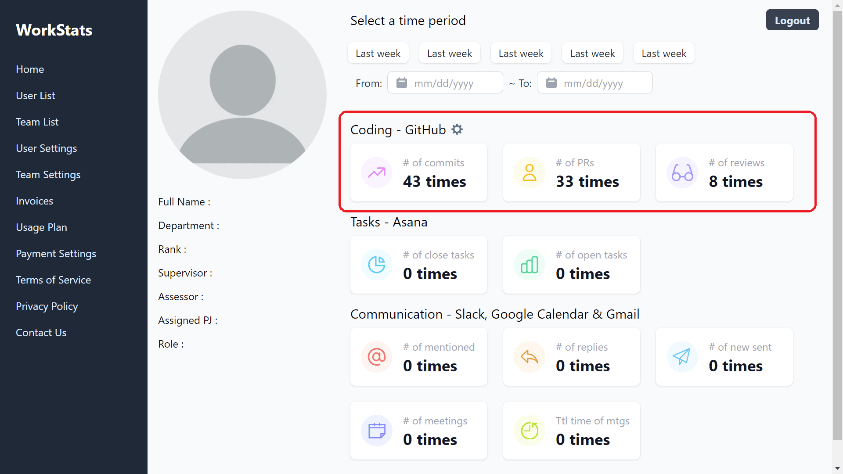This screenshot has width=843, height=474.
Task: Select the fourth Last week button
Action: tap(593, 53)
